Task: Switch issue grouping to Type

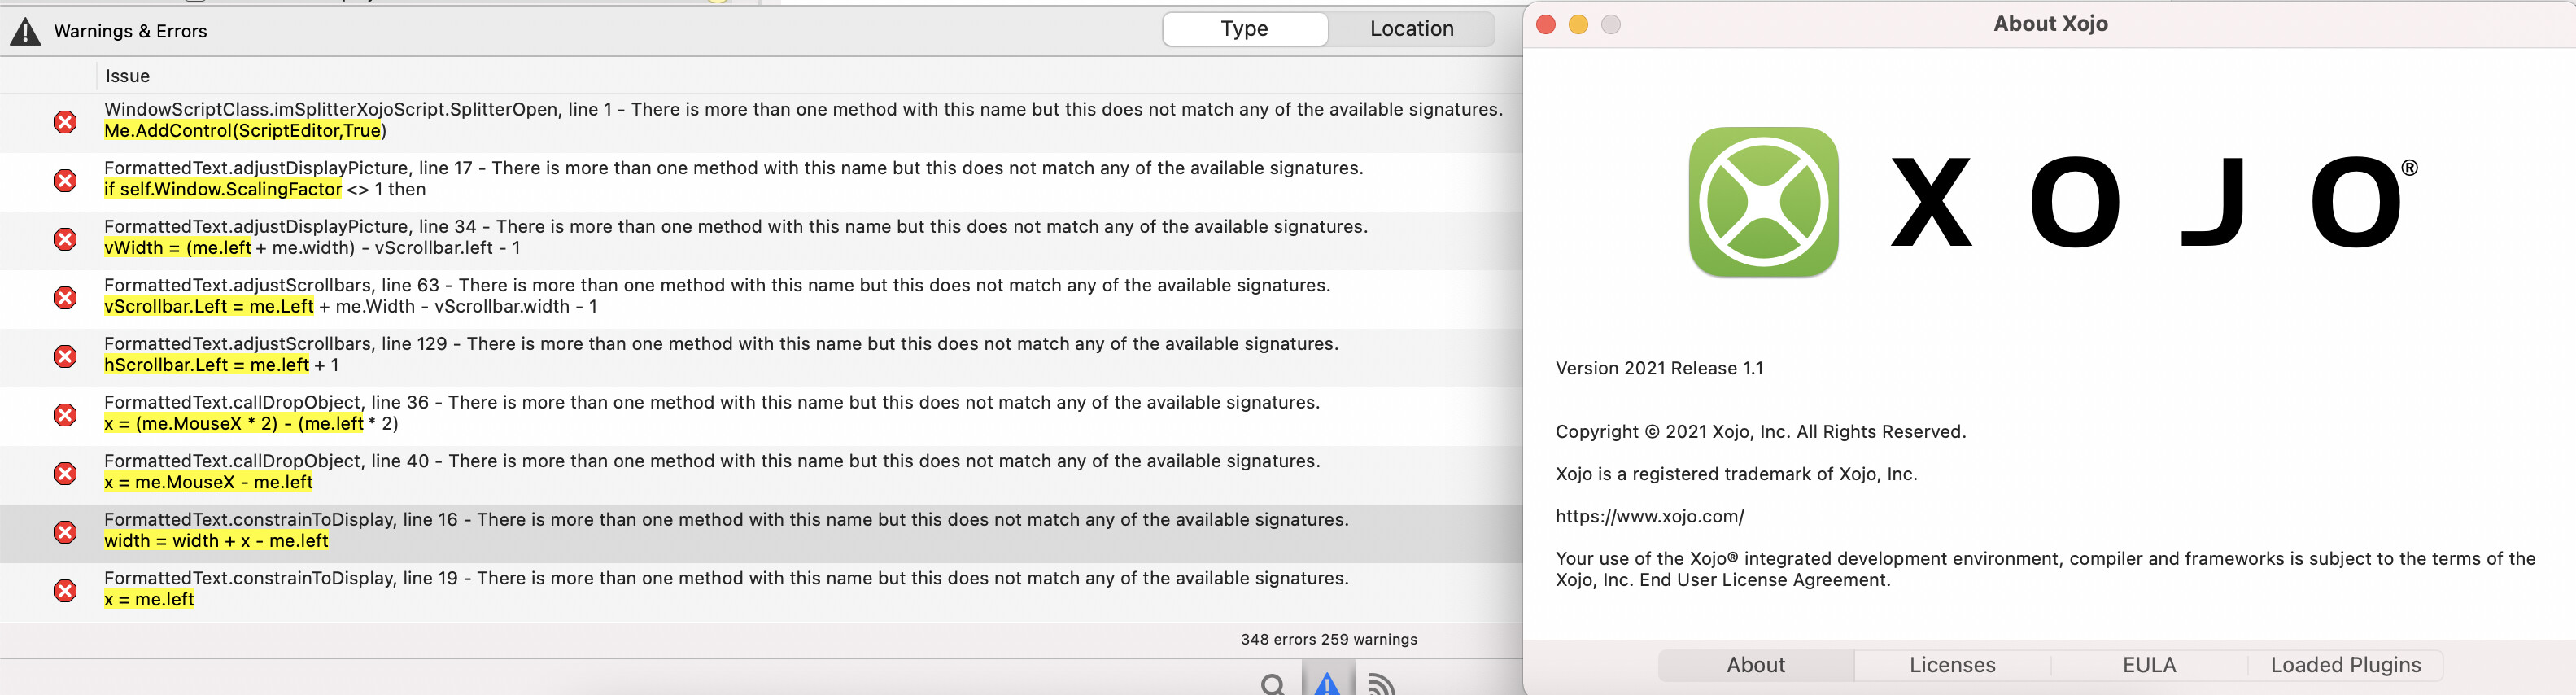Action: click(1244, 29)
